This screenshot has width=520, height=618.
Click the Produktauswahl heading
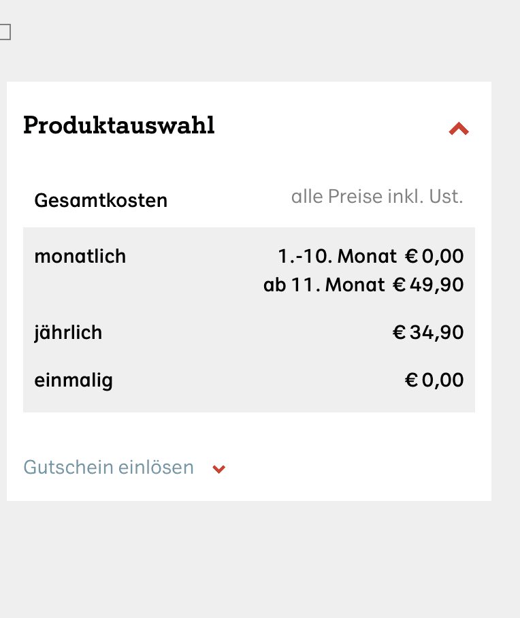coord(119,125)
